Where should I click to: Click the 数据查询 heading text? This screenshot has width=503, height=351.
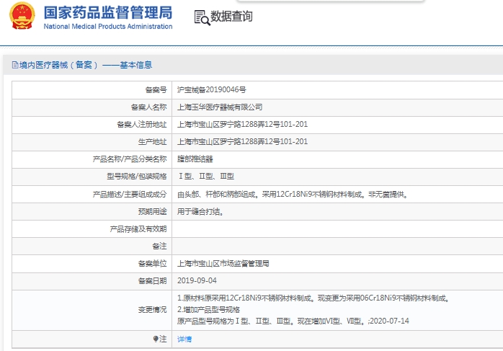pos(231,17)
